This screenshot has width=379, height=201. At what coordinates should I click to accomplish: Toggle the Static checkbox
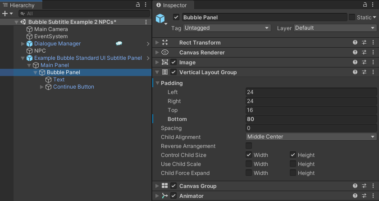point(352,17)
